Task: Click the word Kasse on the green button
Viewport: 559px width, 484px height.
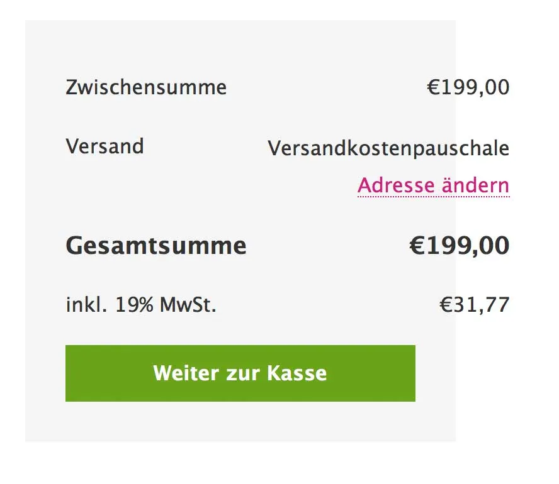Action: coord(297,373)
